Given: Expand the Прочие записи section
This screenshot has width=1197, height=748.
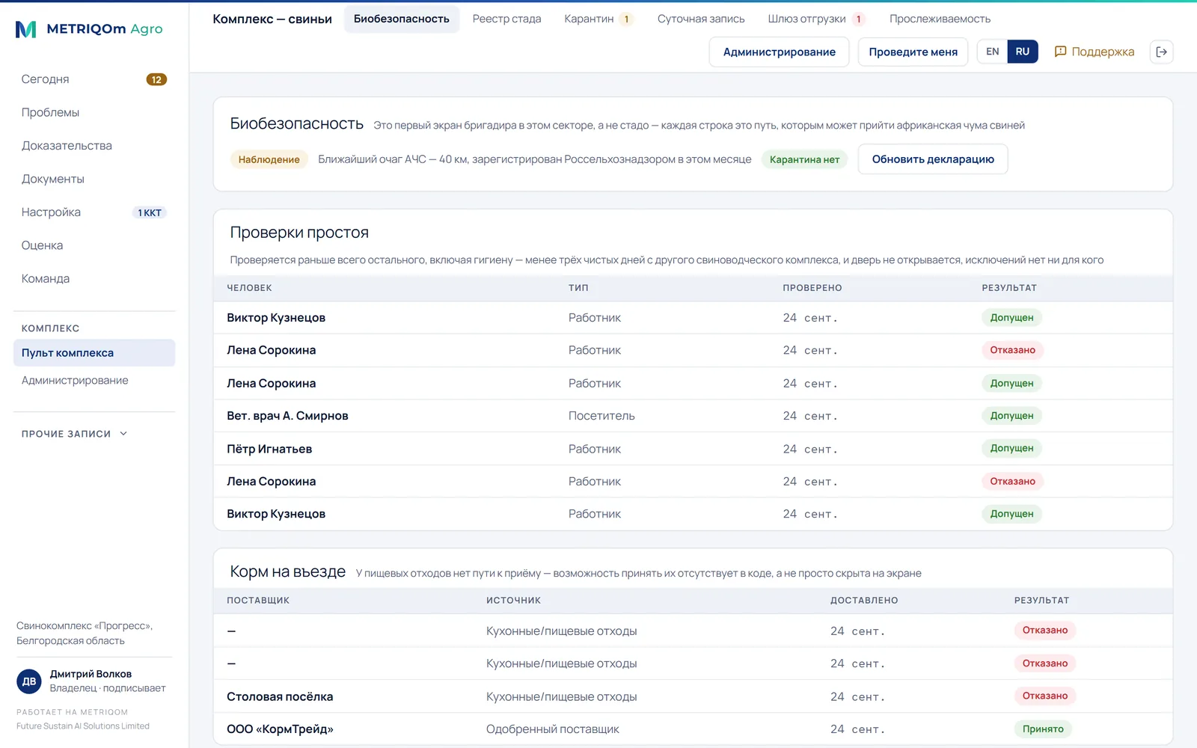Looking at the screenshot, I should coord(75,434).
